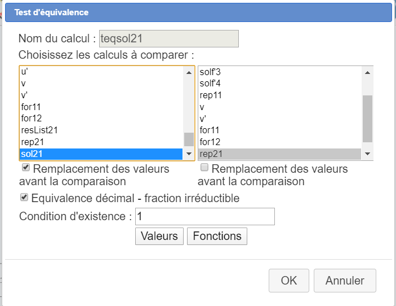Viewport: 396px width, 306px height.
Task: Choose 'rep11' in the right list
Action: click(211, 95)
